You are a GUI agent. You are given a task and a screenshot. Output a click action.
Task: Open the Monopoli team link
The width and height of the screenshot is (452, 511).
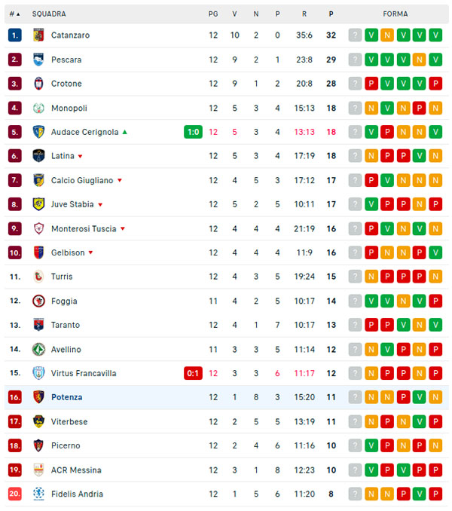click(69, 108)
